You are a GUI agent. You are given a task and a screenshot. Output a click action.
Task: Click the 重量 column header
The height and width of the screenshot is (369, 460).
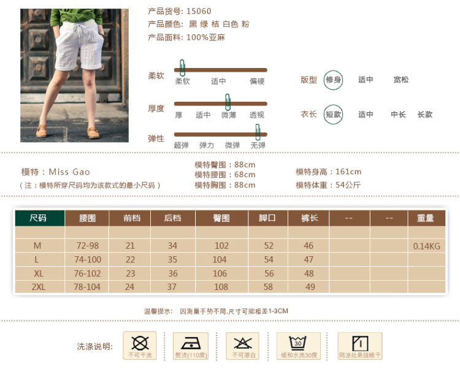426,218
